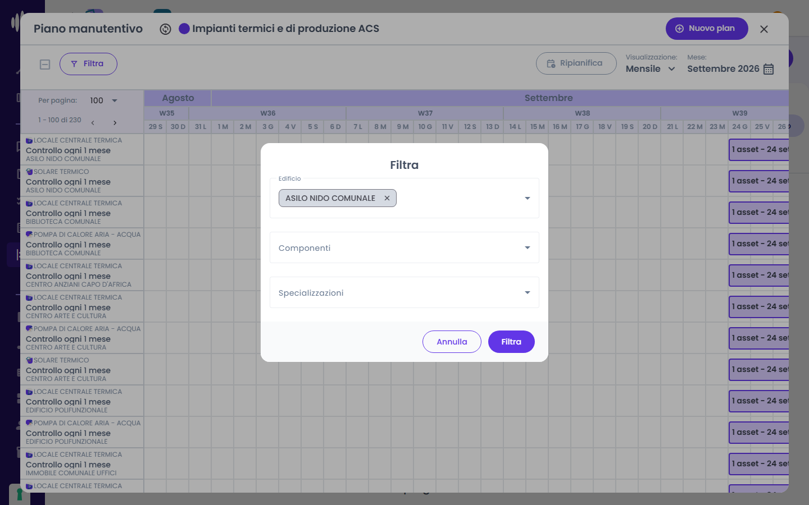Click the 1 asset event in first row

[759, 150]
